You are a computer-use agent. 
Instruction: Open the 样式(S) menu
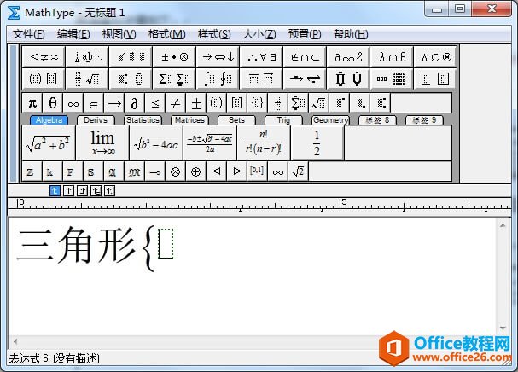[x=214, y=33]
